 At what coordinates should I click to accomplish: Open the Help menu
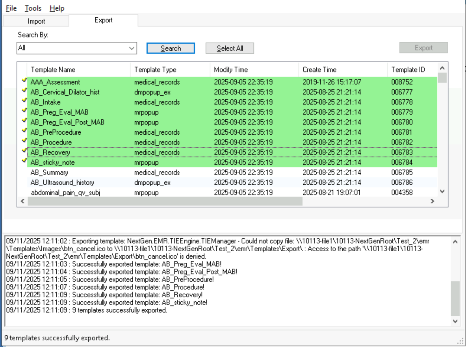pos(57,8)
